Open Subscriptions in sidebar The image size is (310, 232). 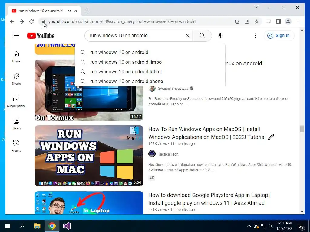pos(16,101)
